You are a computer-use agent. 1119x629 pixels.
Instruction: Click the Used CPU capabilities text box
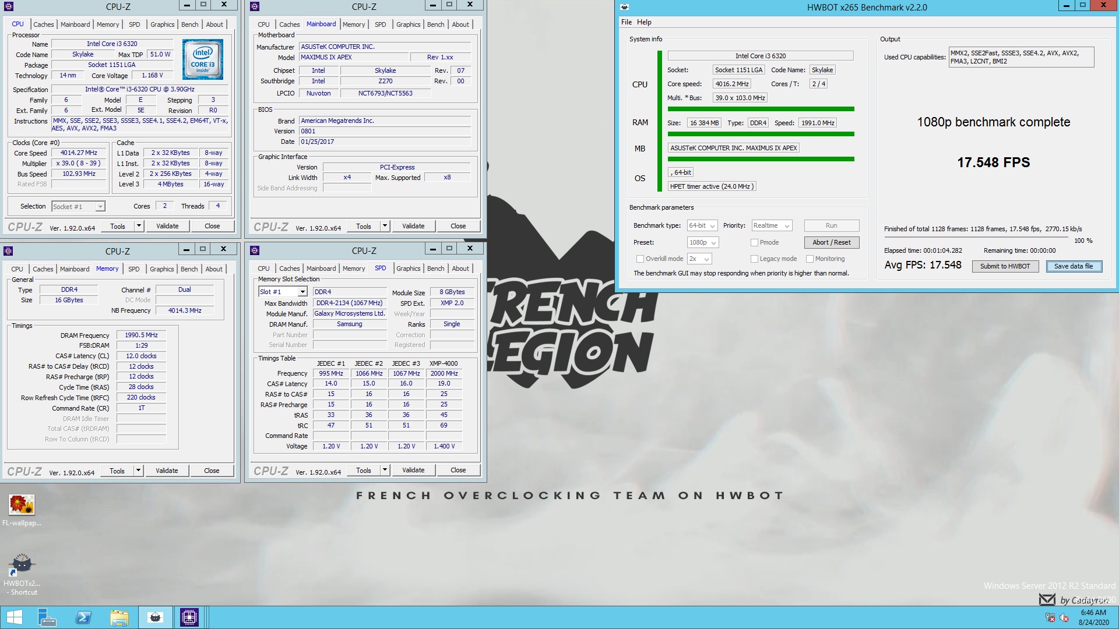(x=1021, y=57)
